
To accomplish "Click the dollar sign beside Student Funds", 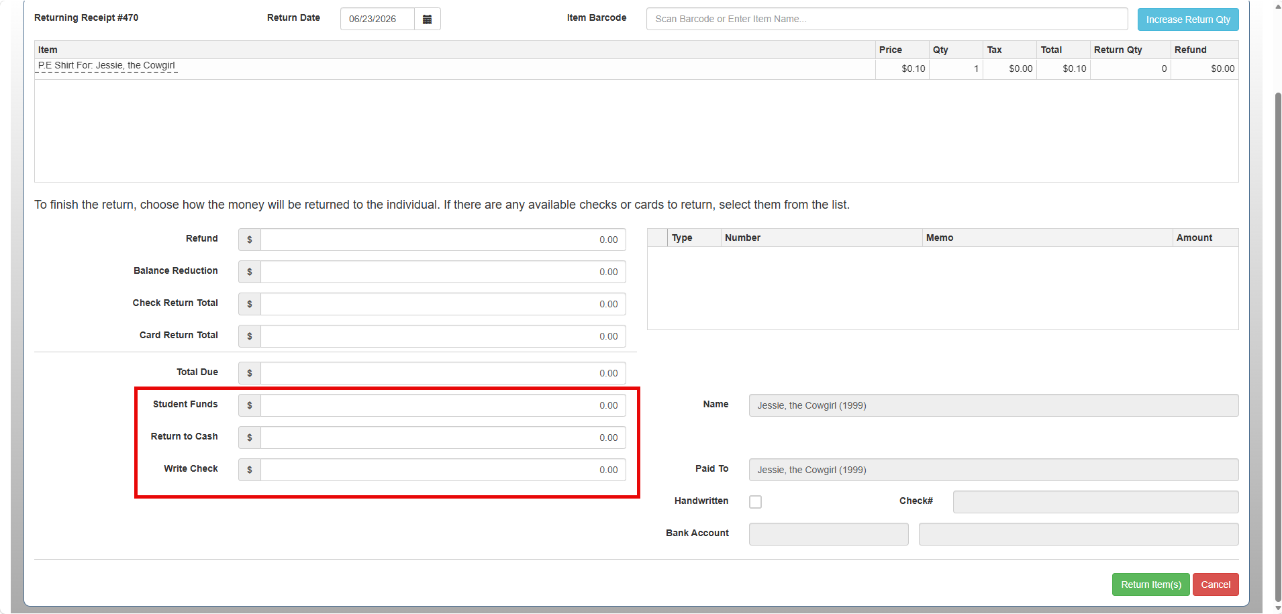I will (x=250, y=405).
